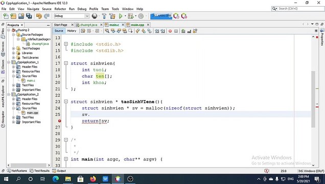
Task: Click the red Start Macro Recording icon
Action: pyautogui.click(x=170, y=31)
